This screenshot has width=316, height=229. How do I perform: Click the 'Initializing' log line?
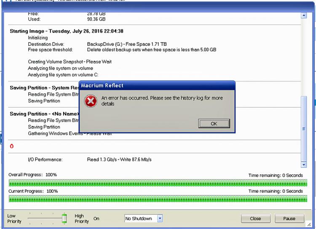point(38,38)
